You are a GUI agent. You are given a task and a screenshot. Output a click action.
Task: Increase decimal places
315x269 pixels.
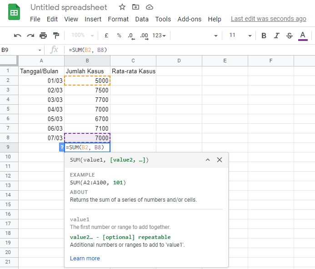click(x=144, y=36)
